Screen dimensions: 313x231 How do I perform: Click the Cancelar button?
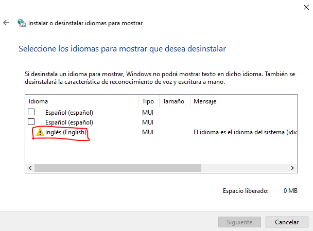point(287,222)
